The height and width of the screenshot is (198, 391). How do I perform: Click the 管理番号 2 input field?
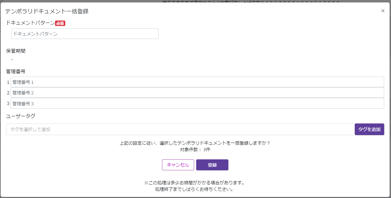[137, 92]
